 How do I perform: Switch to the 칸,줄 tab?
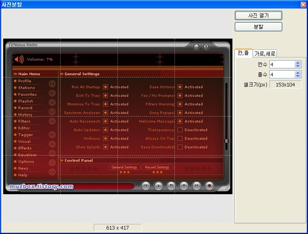[243, 53]
